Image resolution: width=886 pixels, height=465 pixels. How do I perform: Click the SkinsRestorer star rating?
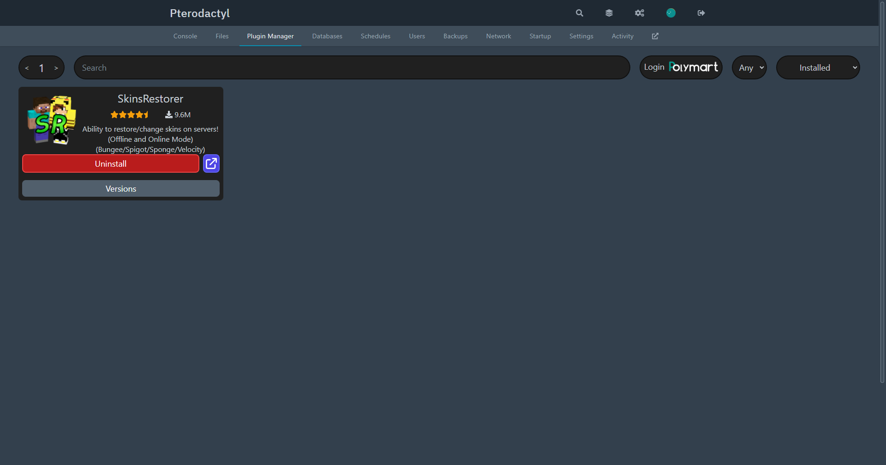130,115
